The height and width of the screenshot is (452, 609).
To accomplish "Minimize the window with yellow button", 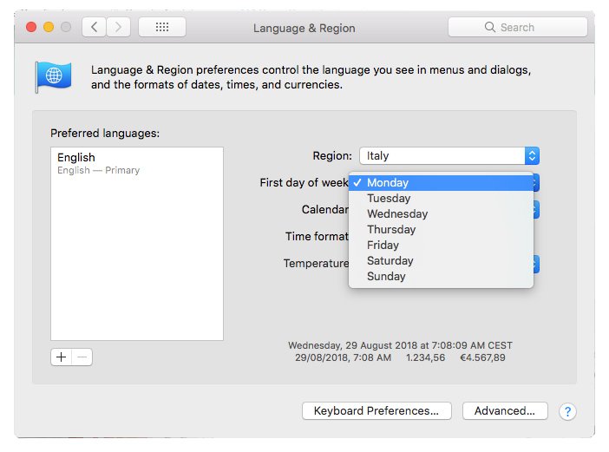I will pos(49,27).
